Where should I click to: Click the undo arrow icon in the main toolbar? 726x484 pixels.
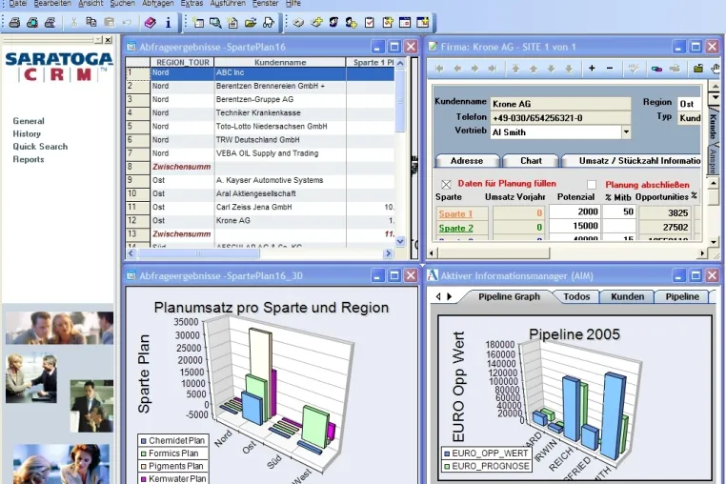coord(127,22)
